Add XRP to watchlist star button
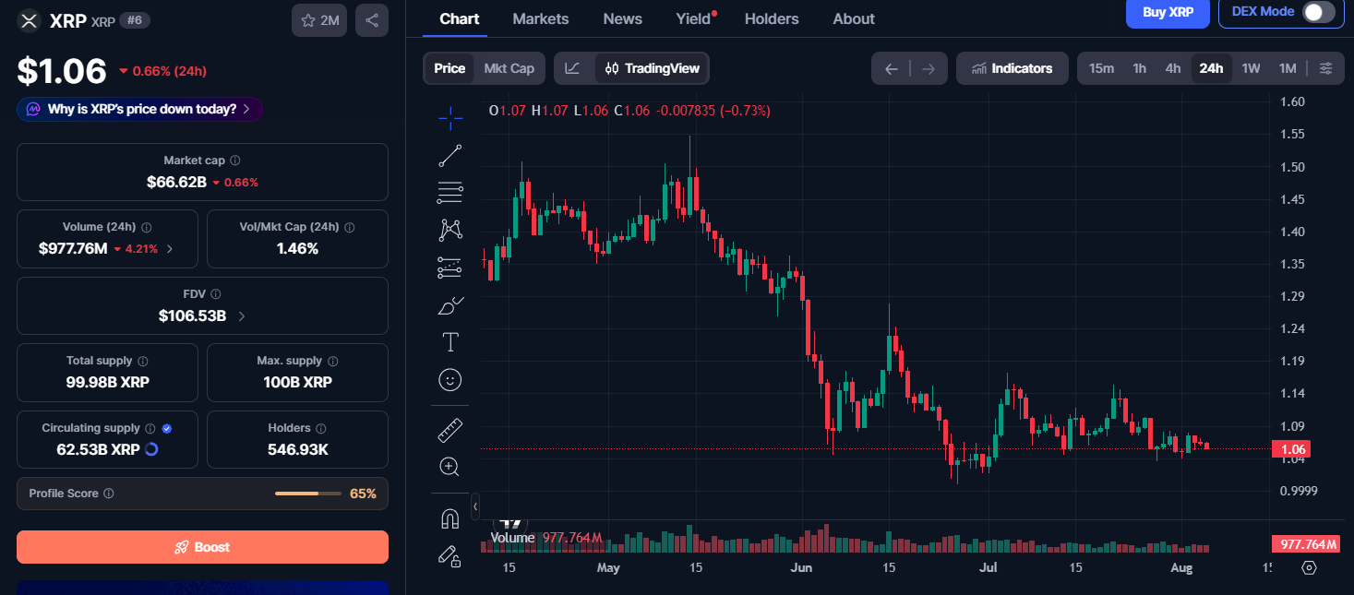The image size is (1354, 595). [x=319, y=20]
